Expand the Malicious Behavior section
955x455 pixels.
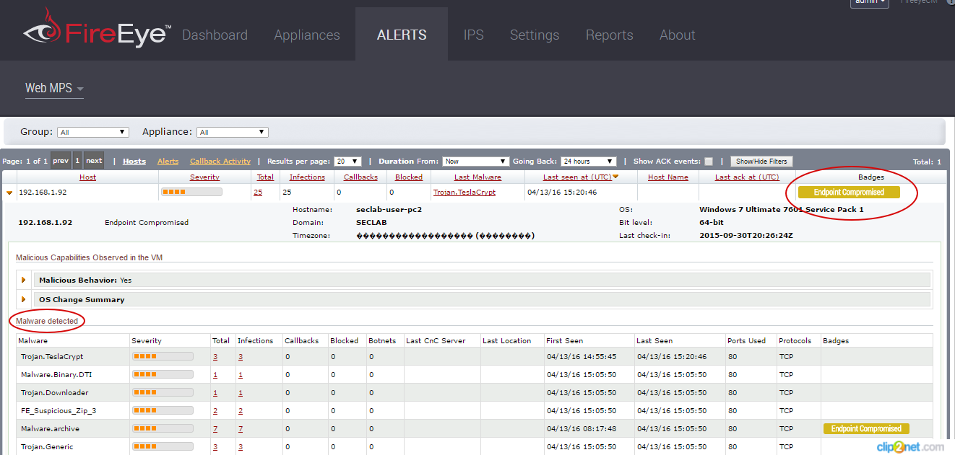(x=24, y=279)
